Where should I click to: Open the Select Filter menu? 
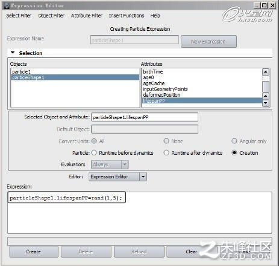click(19, 16)
